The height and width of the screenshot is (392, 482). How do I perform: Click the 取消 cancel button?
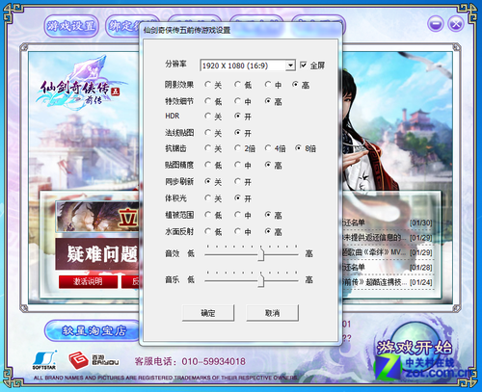[272, 313]
